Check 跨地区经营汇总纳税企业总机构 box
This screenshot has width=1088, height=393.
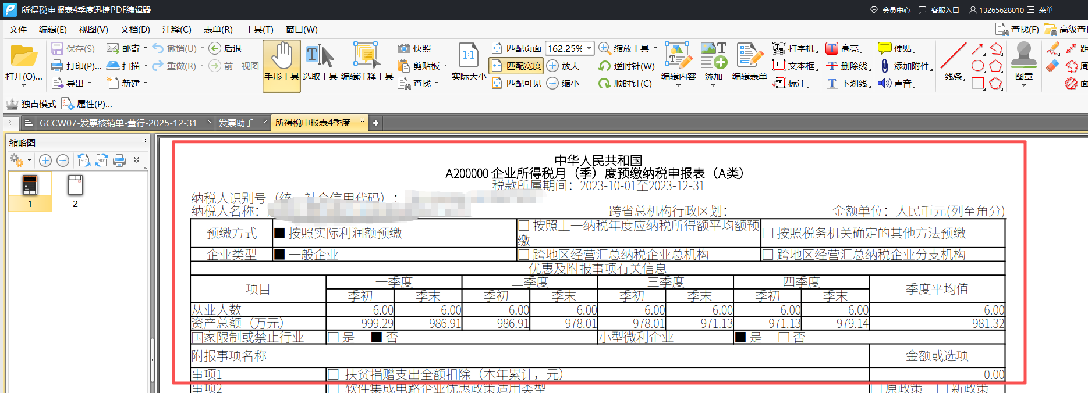523,255
